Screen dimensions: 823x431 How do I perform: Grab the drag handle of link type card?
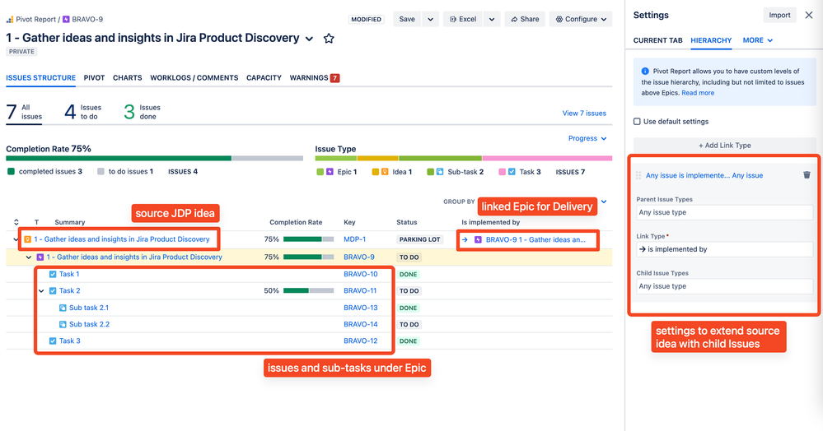(x=638, y=175)
